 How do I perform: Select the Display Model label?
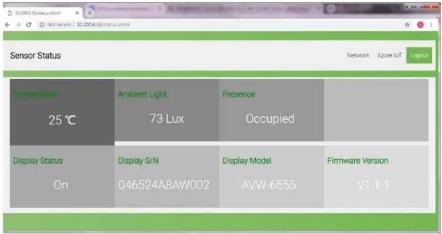(x=247, y=161)
